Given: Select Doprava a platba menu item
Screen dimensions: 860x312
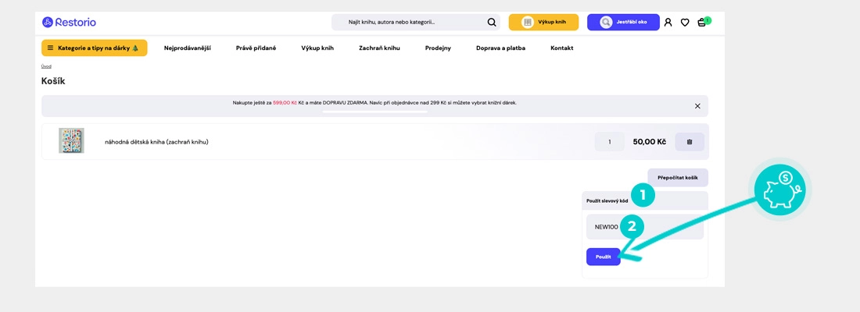Looking at the screenshot, I should (500, 48).
